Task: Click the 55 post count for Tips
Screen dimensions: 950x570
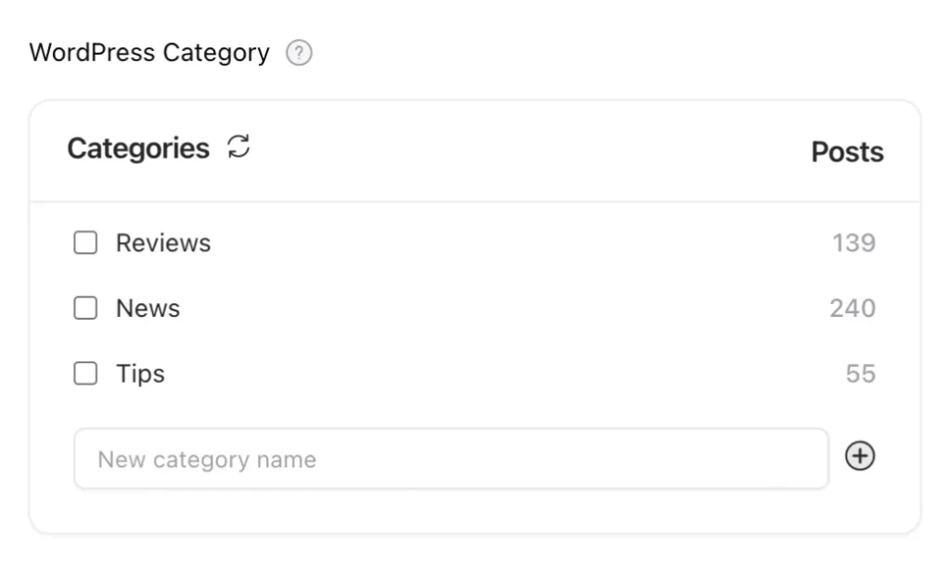Action: click(860, 374)
